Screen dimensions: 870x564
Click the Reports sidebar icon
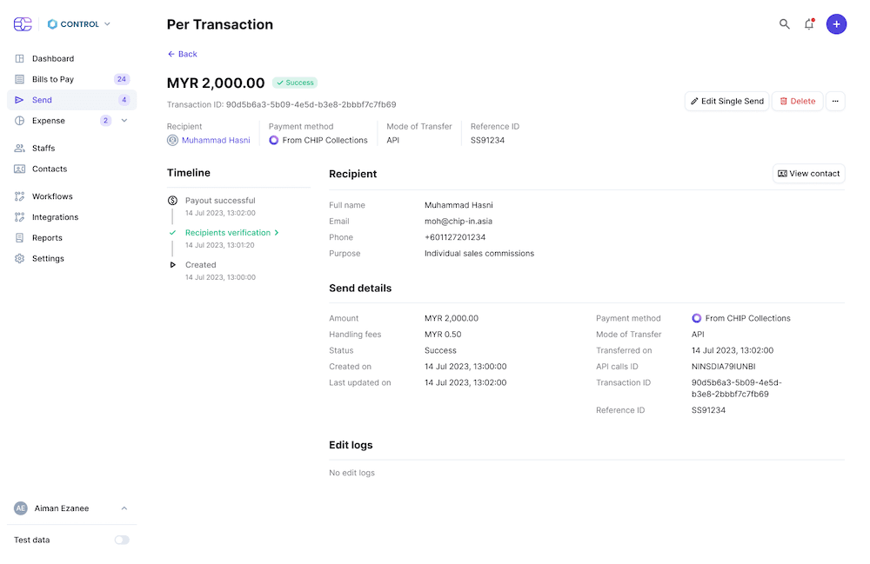coord(20,238)
